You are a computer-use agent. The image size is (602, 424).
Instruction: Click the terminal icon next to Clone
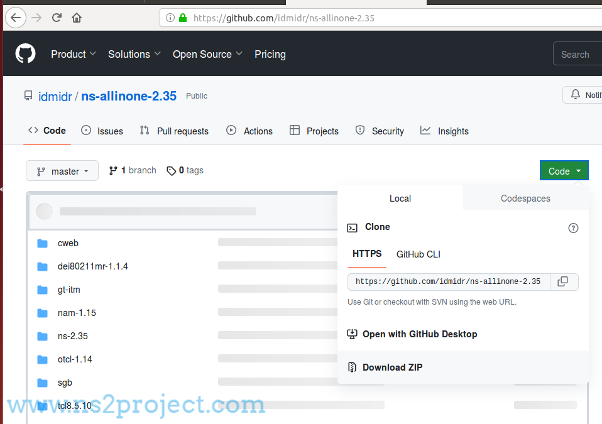(x=352, y=228)
